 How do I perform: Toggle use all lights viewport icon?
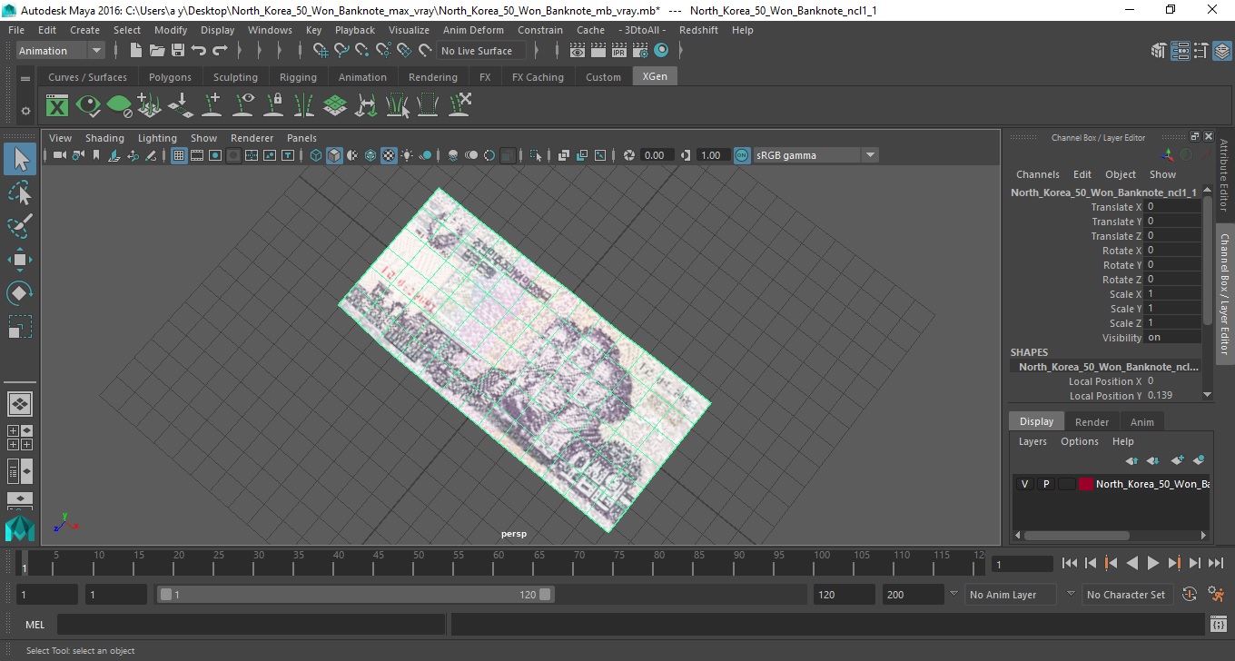[x=407, y=155]
